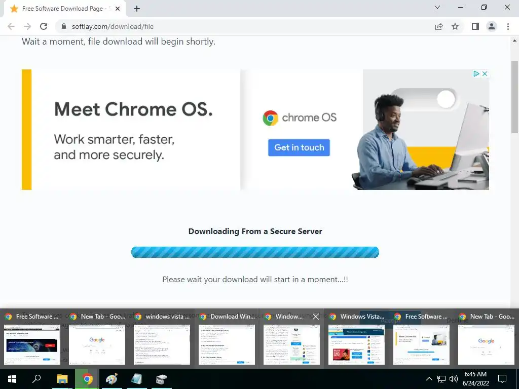
Task: Click the scrollbar up arrow
Action: (x=515, y=41)
